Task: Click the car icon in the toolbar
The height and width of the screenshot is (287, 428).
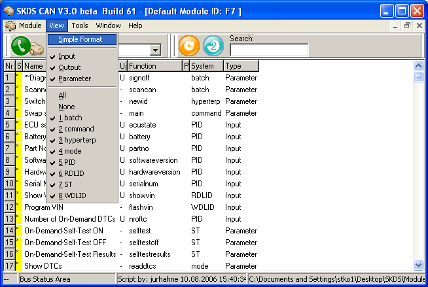Action: tap(38, 49)
